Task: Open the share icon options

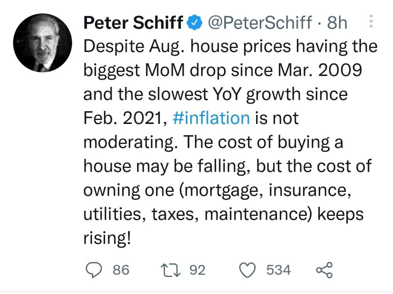Action: [x=325, y=270]
